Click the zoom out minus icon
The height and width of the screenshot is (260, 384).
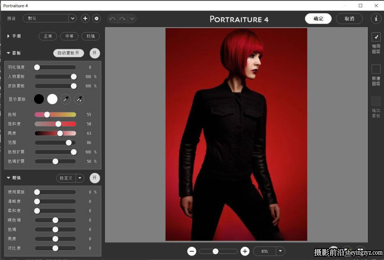point(192,251)
